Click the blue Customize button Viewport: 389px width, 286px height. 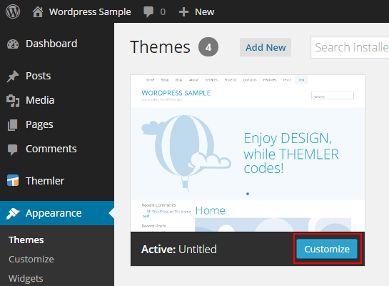(x=327, y=249)
